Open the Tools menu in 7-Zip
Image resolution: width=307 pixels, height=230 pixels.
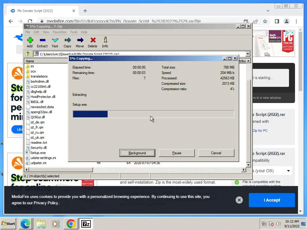[74, 32]
